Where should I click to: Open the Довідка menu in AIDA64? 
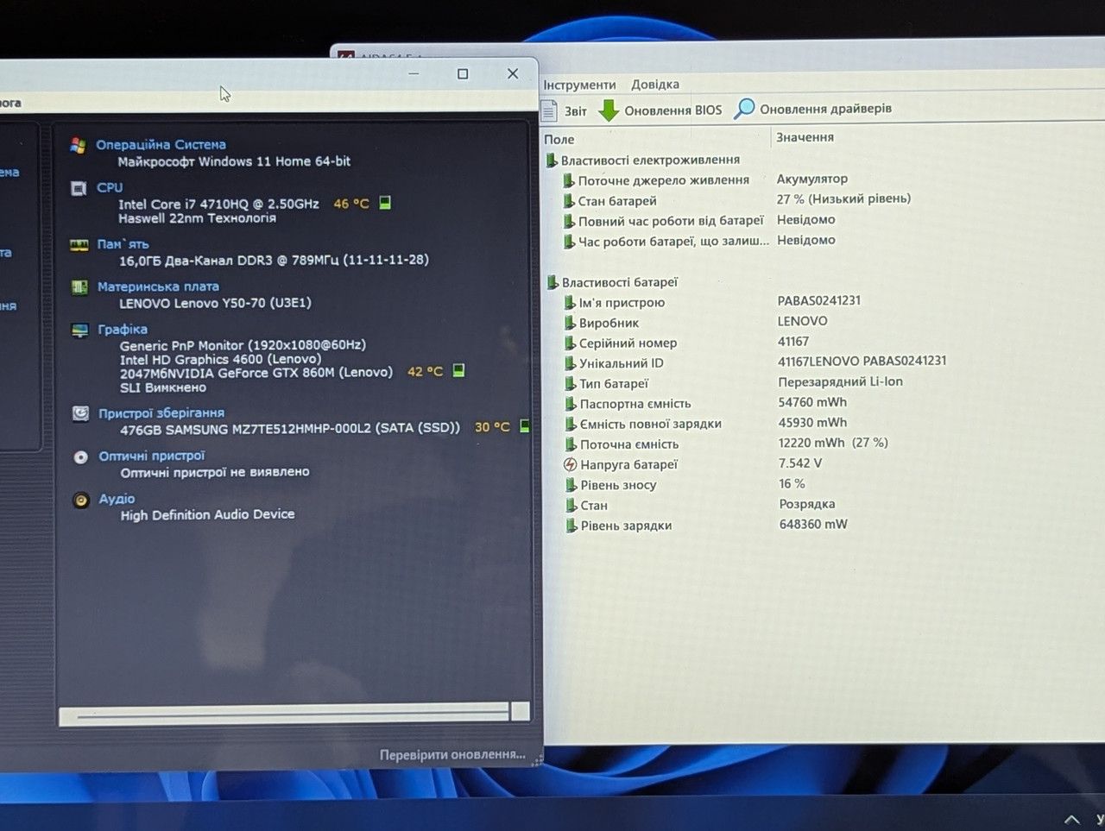[x=655, y=85]
